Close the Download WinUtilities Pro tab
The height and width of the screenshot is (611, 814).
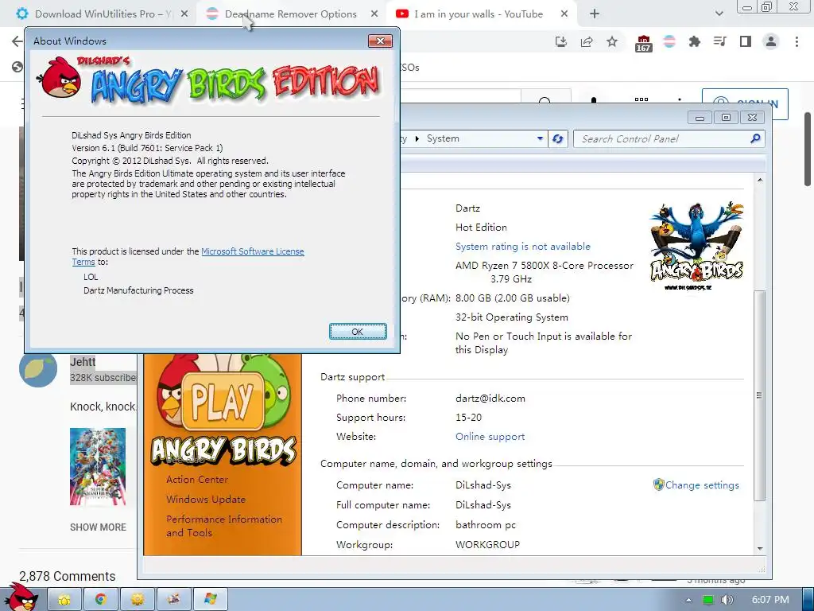[x=184, y=14]
